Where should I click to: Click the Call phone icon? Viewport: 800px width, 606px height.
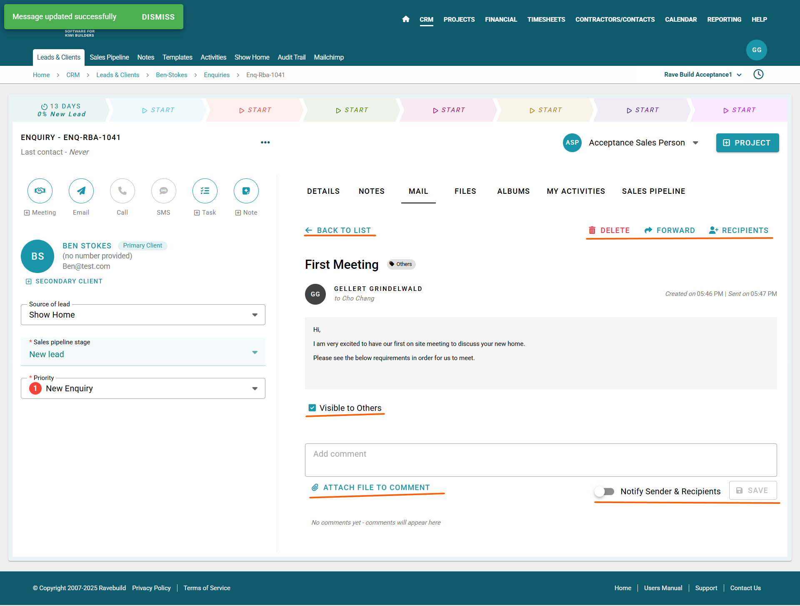click(x=122, y=191)
